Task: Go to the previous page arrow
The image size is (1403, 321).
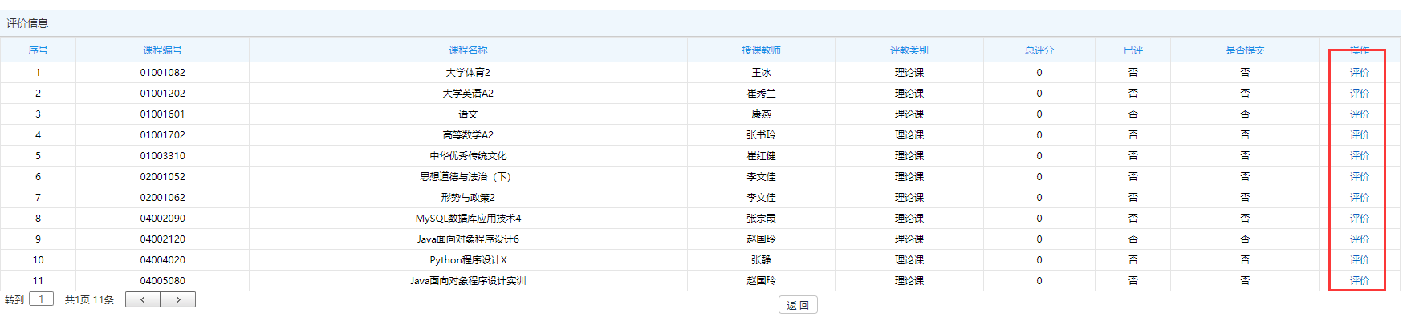Action: 143,299
